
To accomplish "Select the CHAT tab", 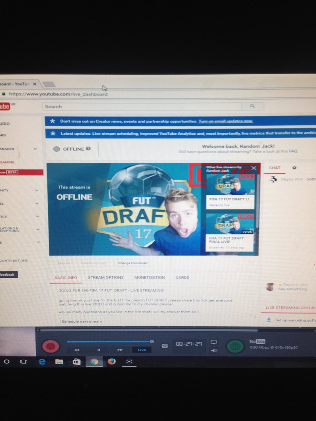I will click(x=275, y=168).
